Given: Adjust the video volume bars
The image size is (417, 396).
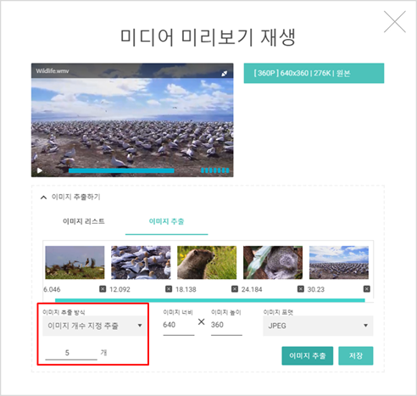Looking at the screenshot, I should click(215, 170).
